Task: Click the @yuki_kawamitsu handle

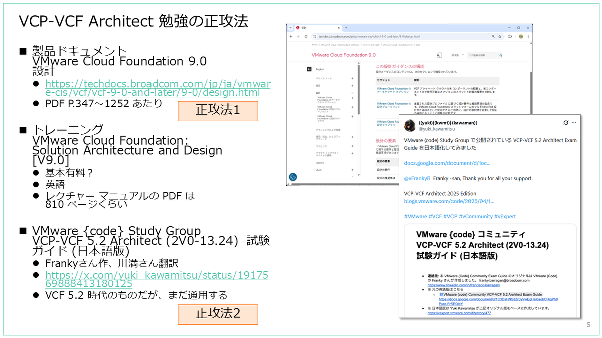Action: point(437,129)
